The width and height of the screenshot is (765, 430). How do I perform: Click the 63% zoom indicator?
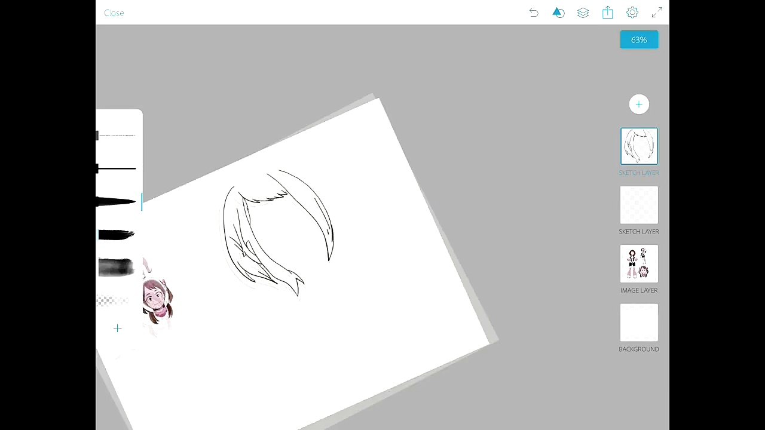pos(639,40)
